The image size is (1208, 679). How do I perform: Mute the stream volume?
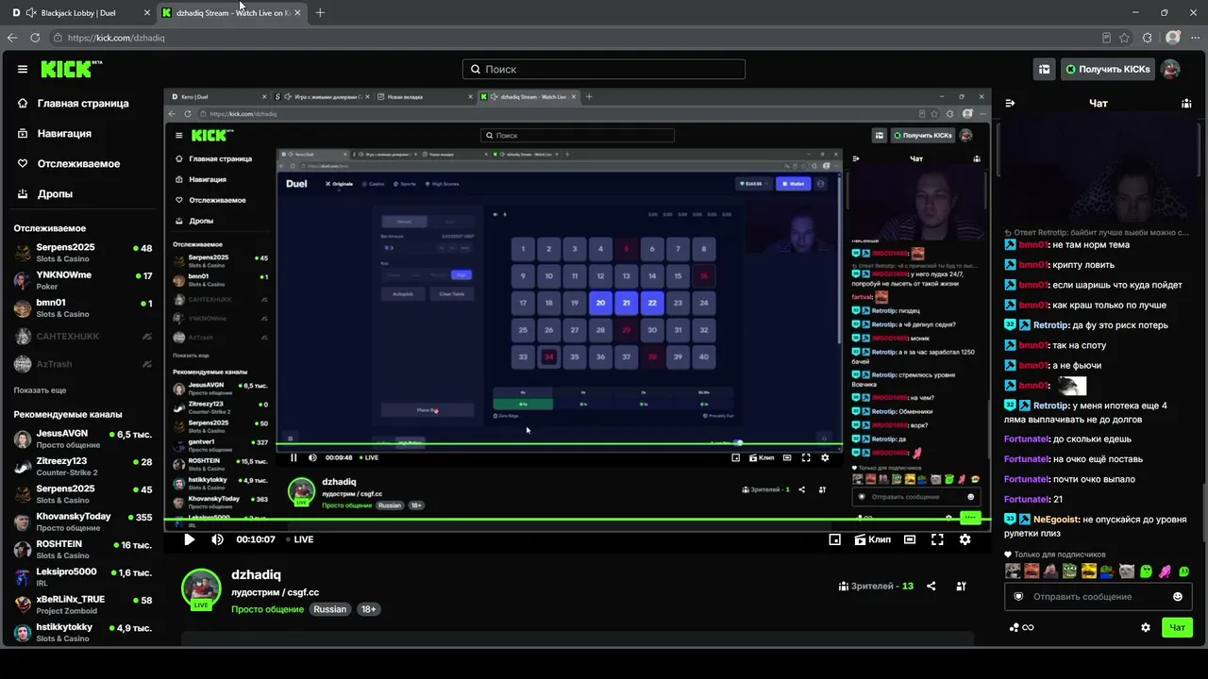point(217,539)
